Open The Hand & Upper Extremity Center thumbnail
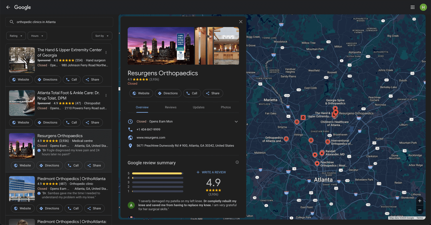This screenshot has width=431, height=225. [x=22, y=60]
